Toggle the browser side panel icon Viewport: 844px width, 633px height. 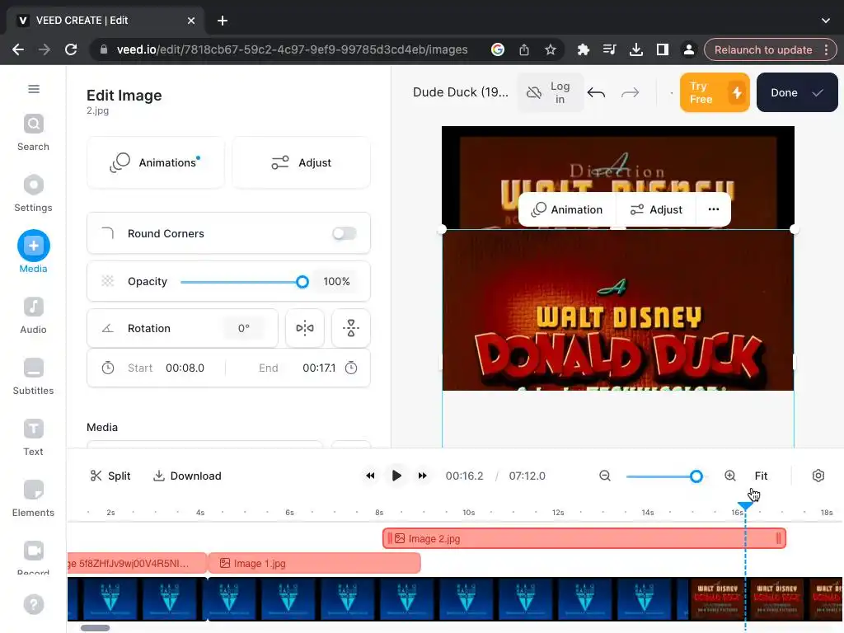click(x=662, y=49)
